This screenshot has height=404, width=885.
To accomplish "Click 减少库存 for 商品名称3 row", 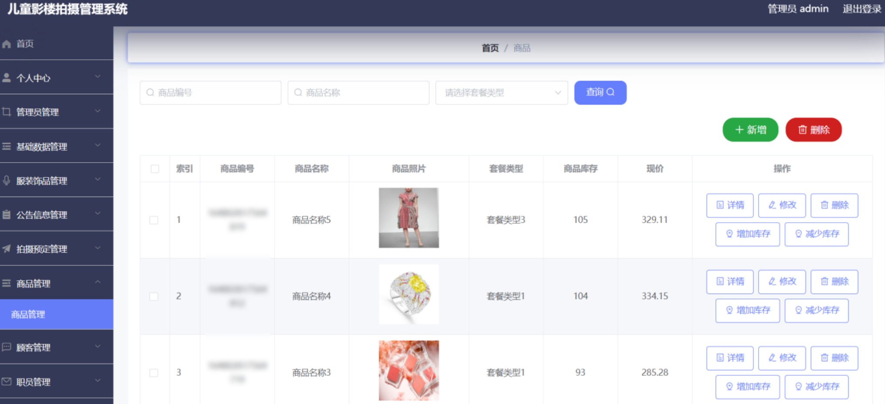I will (817, 387).
